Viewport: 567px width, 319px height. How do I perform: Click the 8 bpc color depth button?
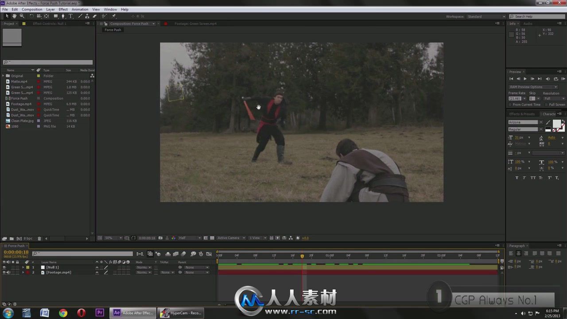click(28, 238)
